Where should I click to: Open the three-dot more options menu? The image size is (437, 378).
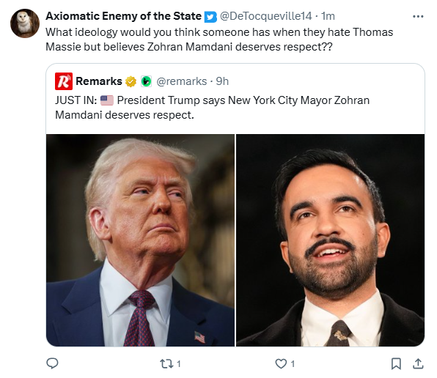(418, 17)
